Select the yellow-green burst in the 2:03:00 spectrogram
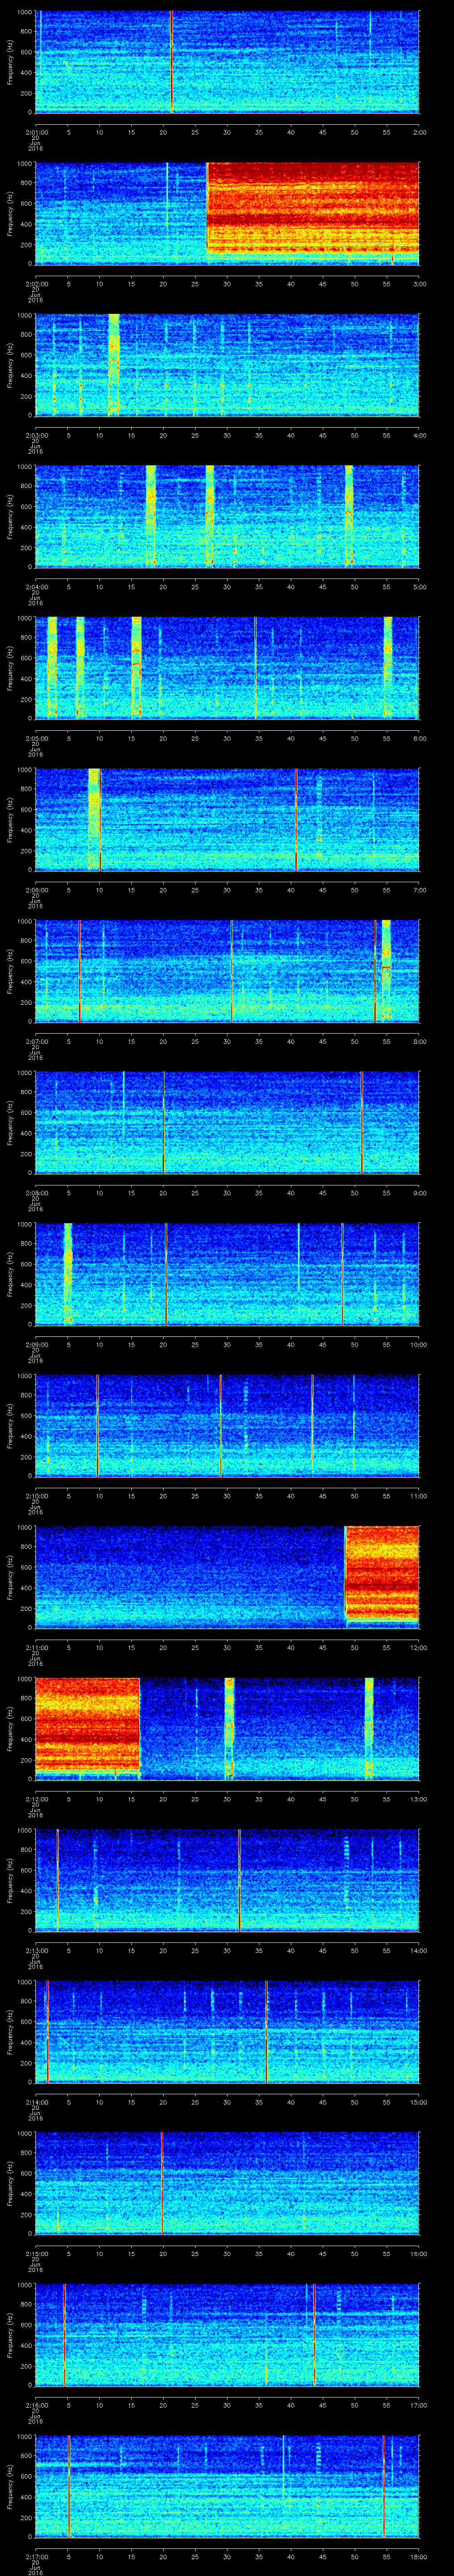The height and width of the screenshot is (2576, 454). click(114, 364)
